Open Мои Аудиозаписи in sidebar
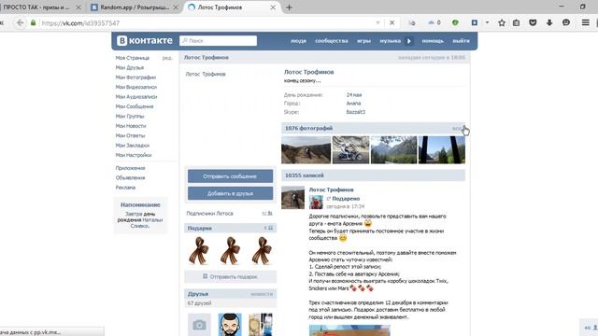The image size is (598, 336). (x=136, y=97)
